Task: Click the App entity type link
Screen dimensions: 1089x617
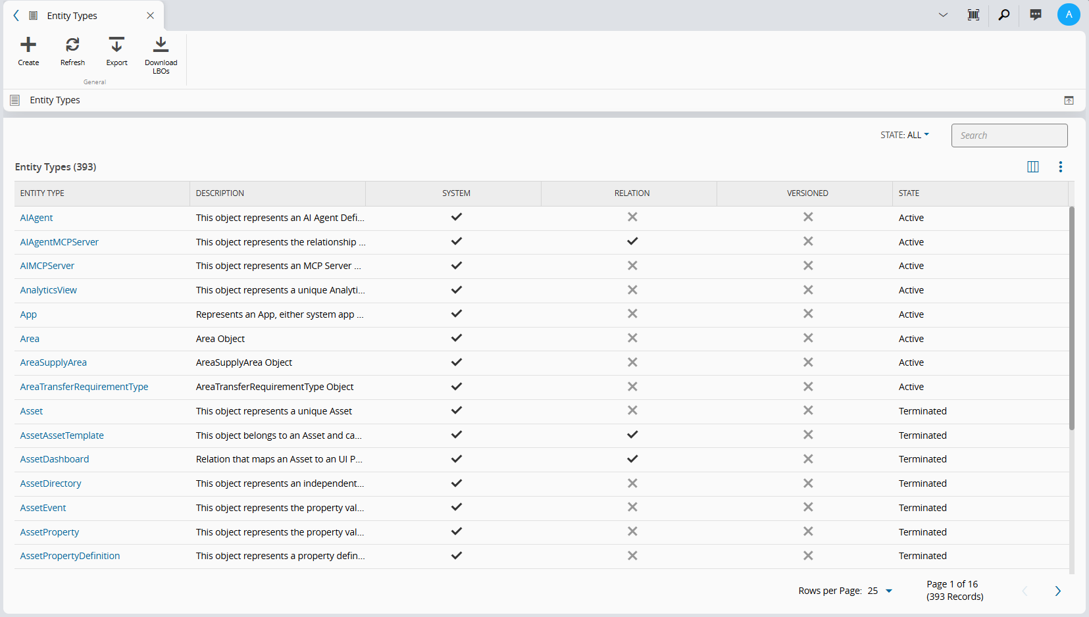Action: pyautogui.click(x=28, y=314)
